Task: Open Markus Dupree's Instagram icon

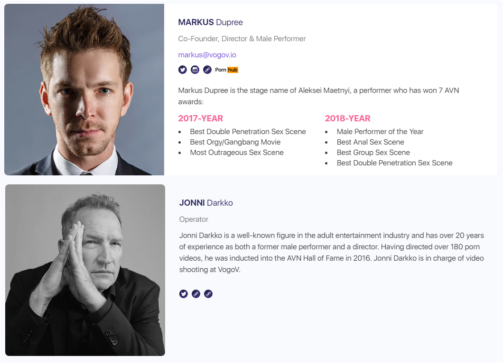Action: 195,70
